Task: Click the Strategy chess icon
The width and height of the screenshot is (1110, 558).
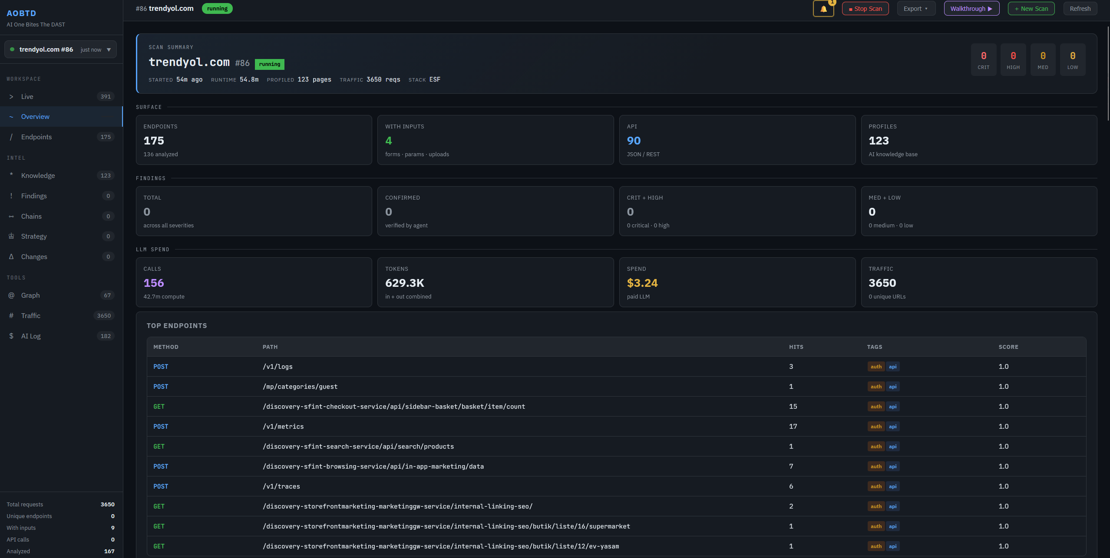Action: click(x=11, y=236)
